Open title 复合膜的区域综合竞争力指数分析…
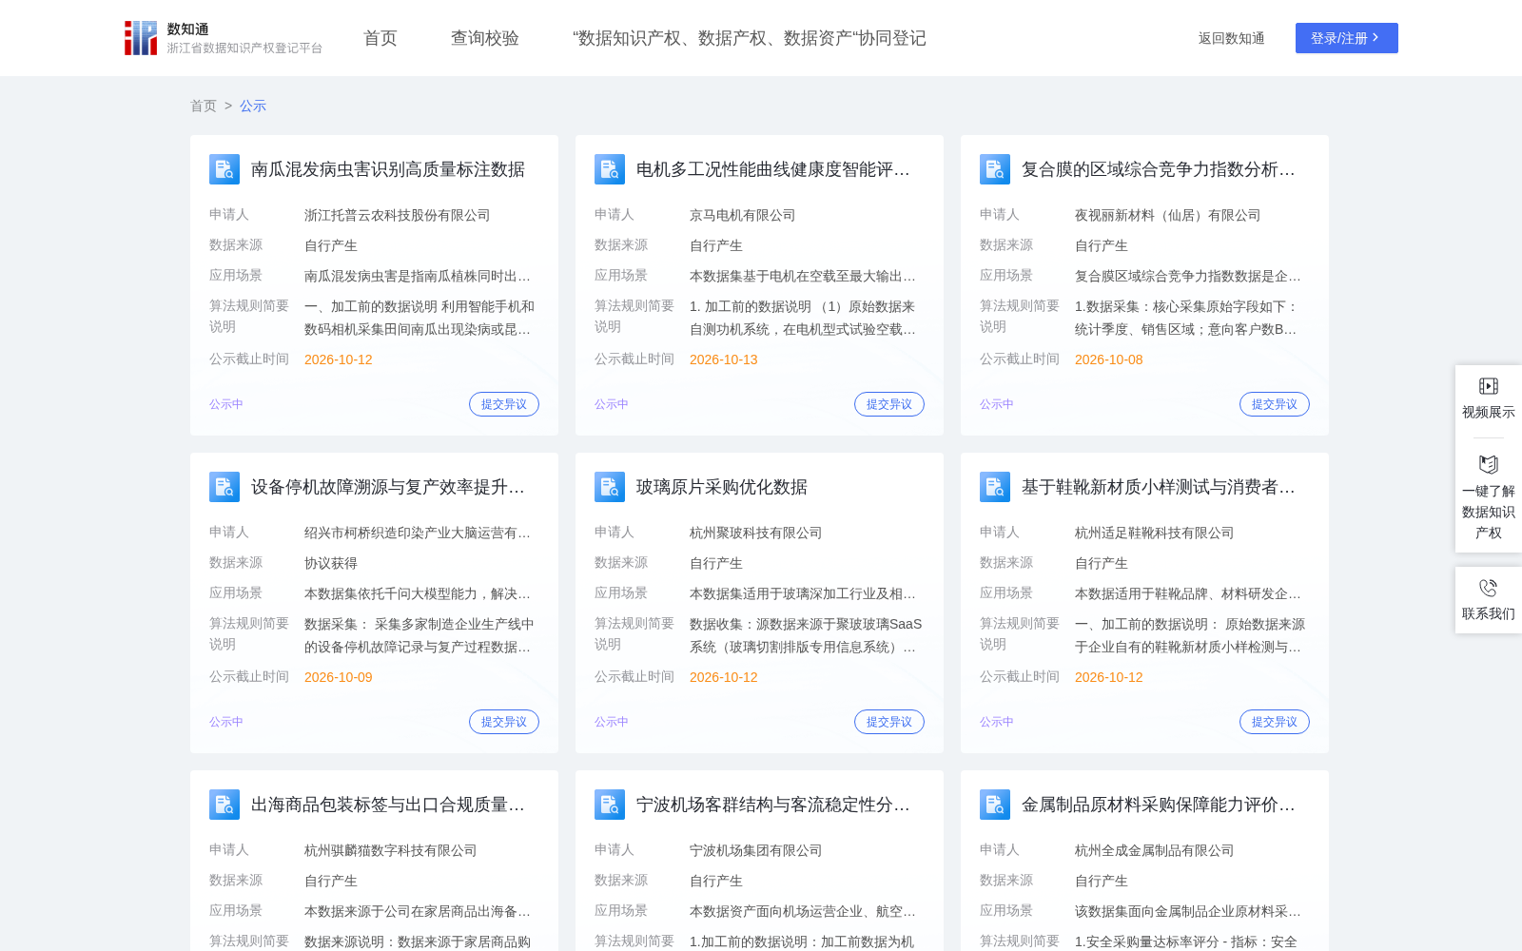The image size is (1522, 951). coord(1159,169)
